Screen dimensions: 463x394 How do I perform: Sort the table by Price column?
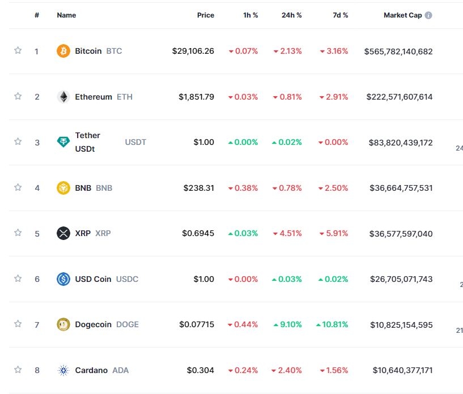[x=205, y=15]
